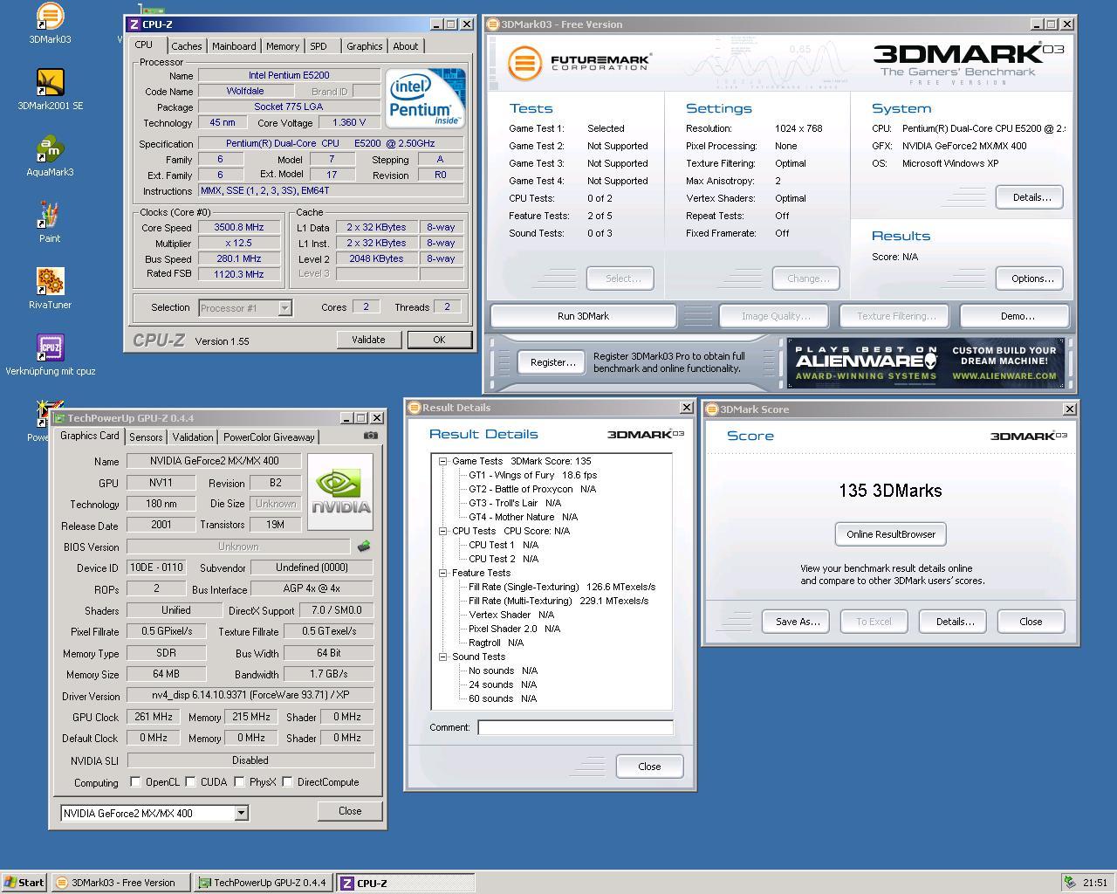The height and width of the screenshot is (894, 1117).
Task: Open About tab in CPU-Z
Action: coord(405,46)
